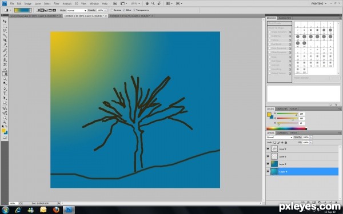This screenshot has width=343, height=214.
Task: Select the Move tool
Action: pos(5,21)
